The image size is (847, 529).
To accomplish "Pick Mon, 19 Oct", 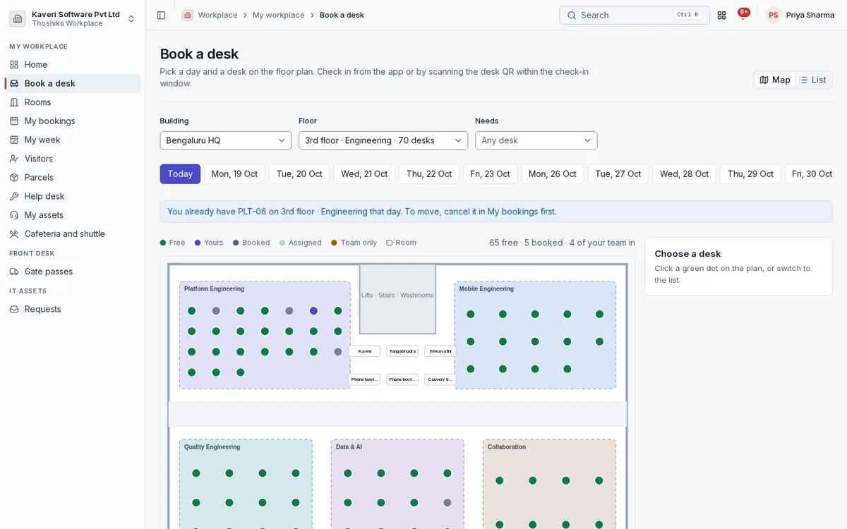I will click(235, 174).
